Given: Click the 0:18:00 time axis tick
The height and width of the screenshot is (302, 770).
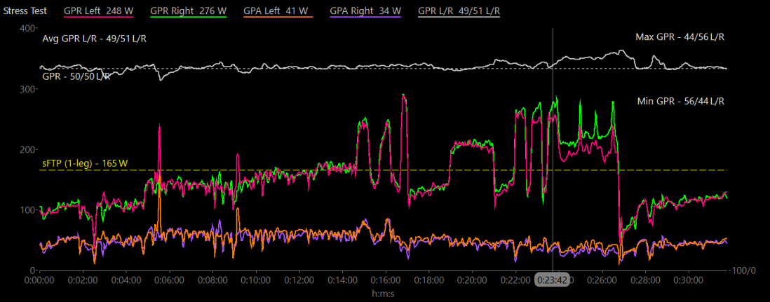Looking at the screenshot, I should (429, 280).
